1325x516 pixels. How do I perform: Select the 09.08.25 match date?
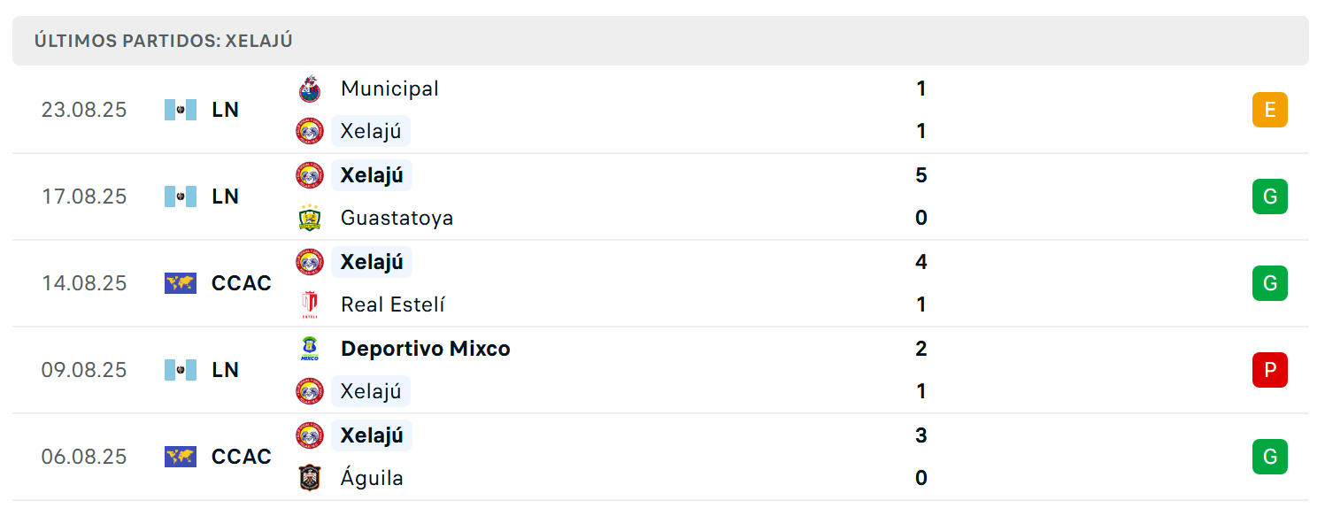84,370
